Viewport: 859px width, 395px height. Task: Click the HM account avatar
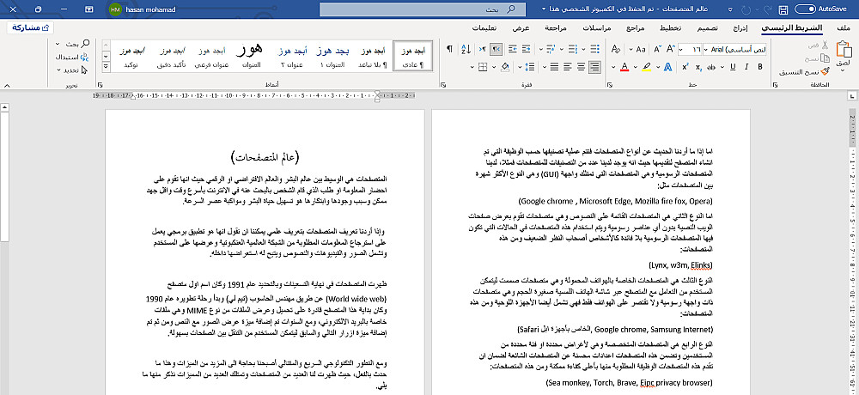[115, 9]
